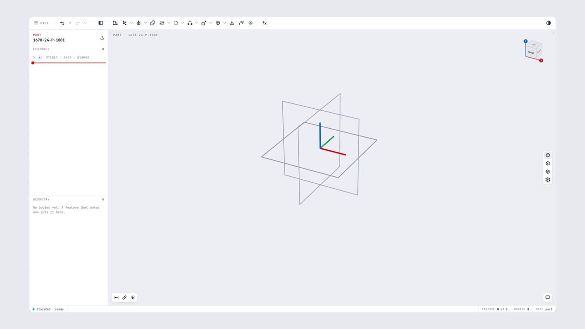Viewport: 585px width, 329px height.
Task: Select the extrude solid tool icon
Action: coord(138,23)
